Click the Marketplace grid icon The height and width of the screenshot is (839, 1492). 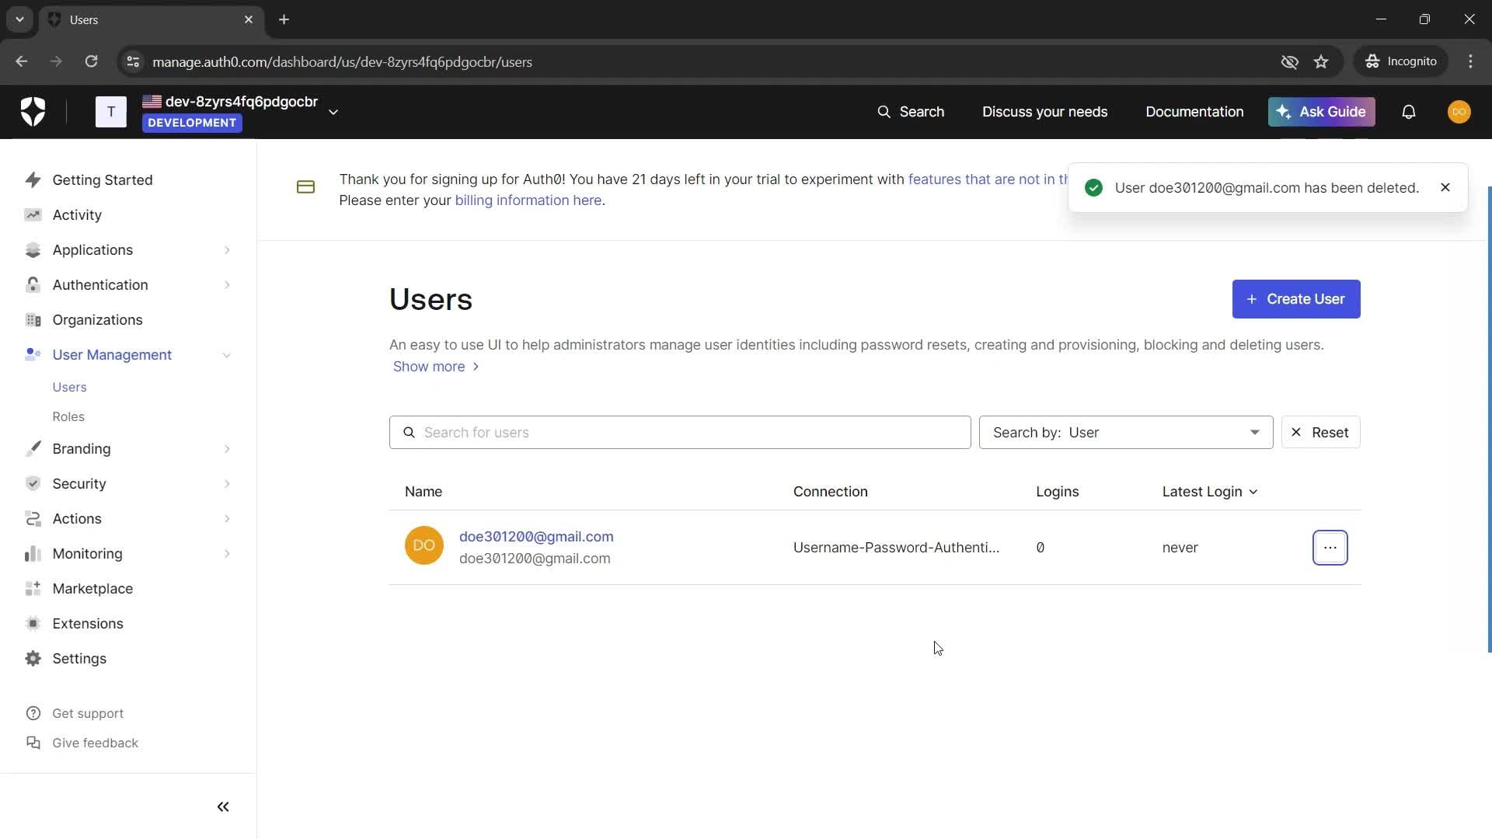pyautogui.click(x=33, y=589)
